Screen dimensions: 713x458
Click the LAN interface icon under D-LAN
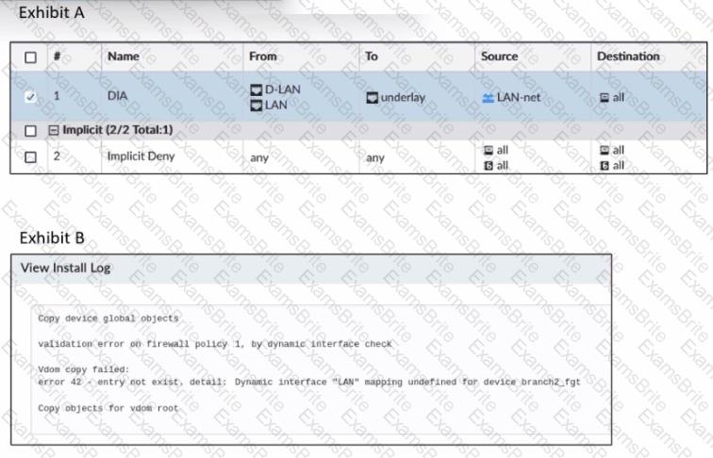(256, 104)
